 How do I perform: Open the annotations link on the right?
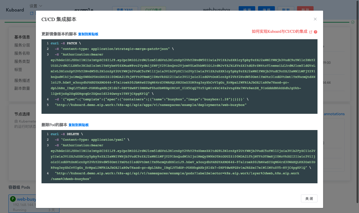[x=334, y=114]
